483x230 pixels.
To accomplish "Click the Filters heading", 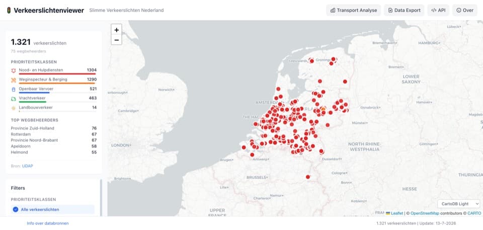I will pos(18,188).
